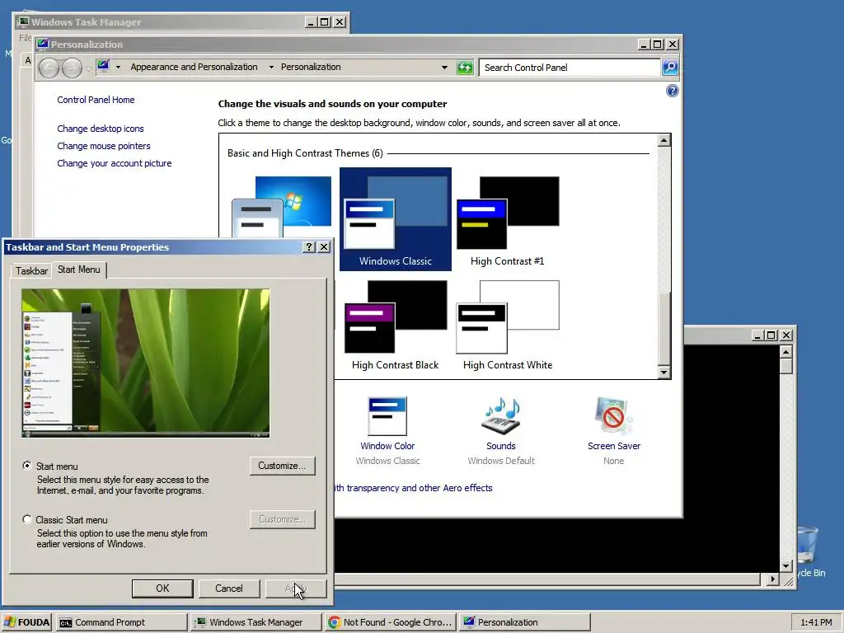This screenshot has height=633, width=844.
Task: Expand the dropdown before Appearance and Personalization
Action: coord(118,68)
